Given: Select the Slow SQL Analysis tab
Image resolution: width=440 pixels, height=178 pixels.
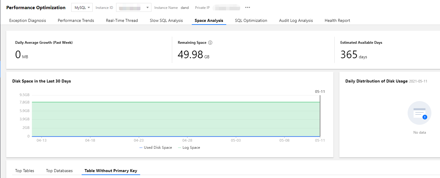Looking at the screenshot, I should (166, 21).
